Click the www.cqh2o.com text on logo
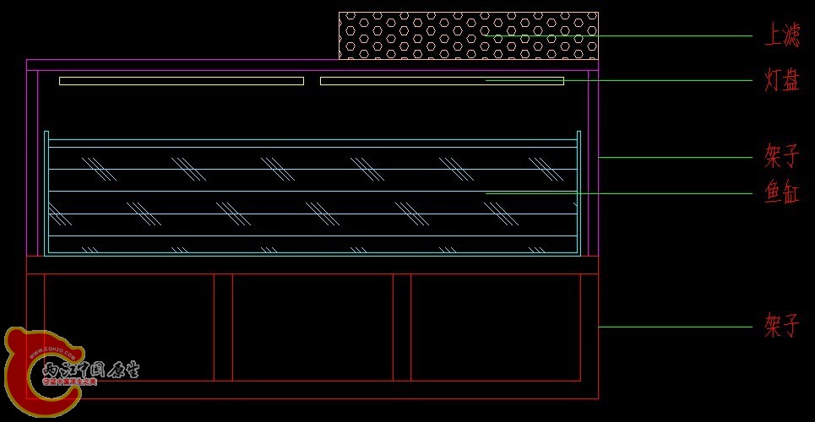815x422 pixels. pos(53,354)
